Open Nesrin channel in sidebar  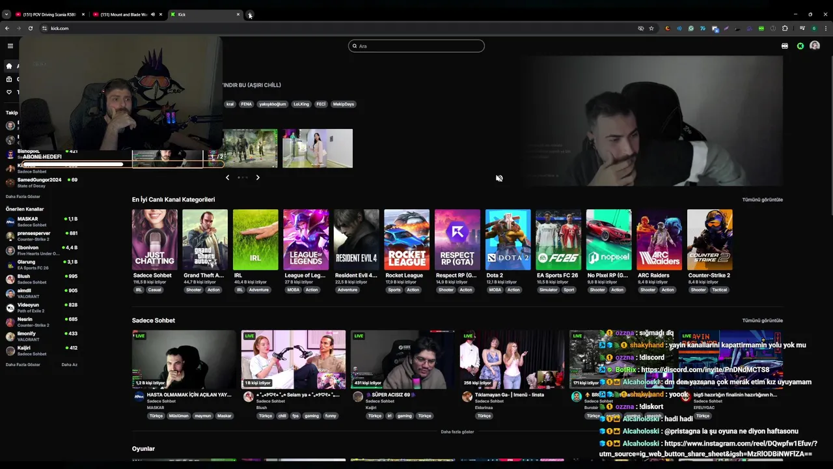tap(42, 322)
